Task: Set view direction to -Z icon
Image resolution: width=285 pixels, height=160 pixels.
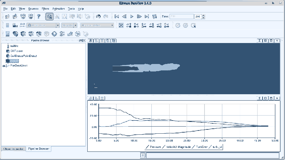Action: pyautogui.click(x=166, y=25)
